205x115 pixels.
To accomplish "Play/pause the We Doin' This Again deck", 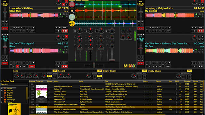I will tap(65, 66).
